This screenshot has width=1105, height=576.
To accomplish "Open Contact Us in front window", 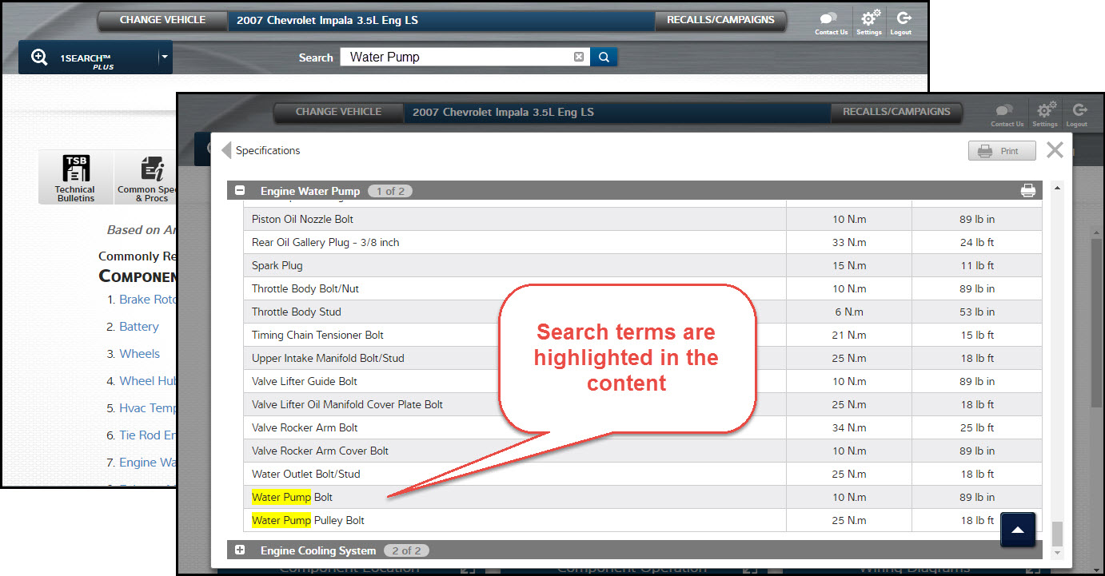I will [1007, 114].
